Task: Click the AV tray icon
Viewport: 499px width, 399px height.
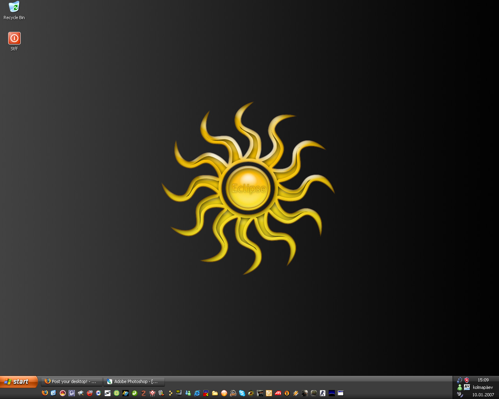Action: pyautogui.click(x=467, y=387)
